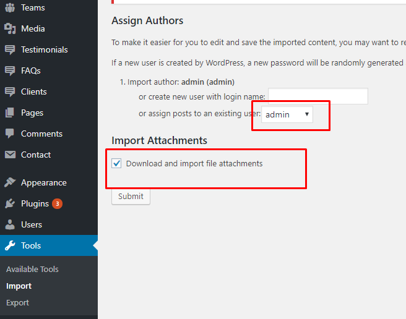This screenshot has height=319, width=406.
Task: Click the Plugins update count badge
Action: 57,203
